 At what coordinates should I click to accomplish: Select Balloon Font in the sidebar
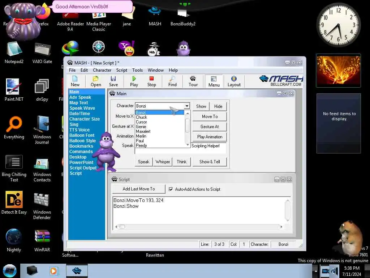tap(82, 135)
